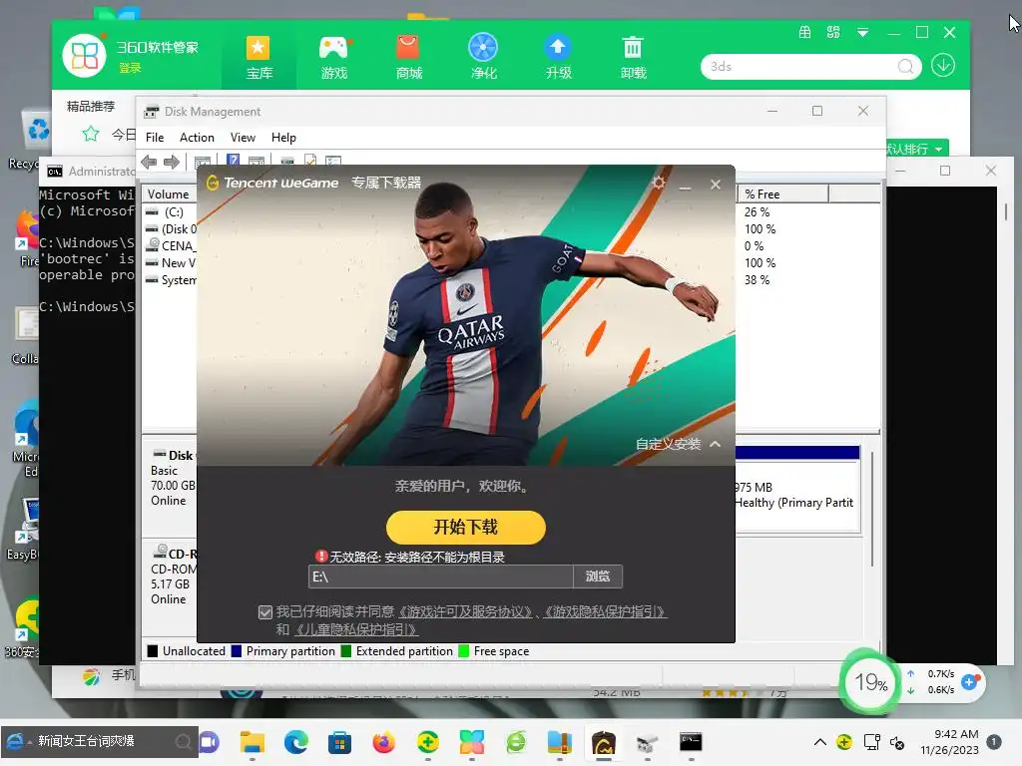
Task: Open the 360 main menu dropdown triangle
Action: click(x=862, y=33)
